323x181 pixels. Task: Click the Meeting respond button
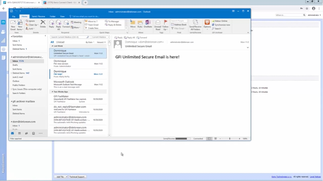(x=76, y=22)
